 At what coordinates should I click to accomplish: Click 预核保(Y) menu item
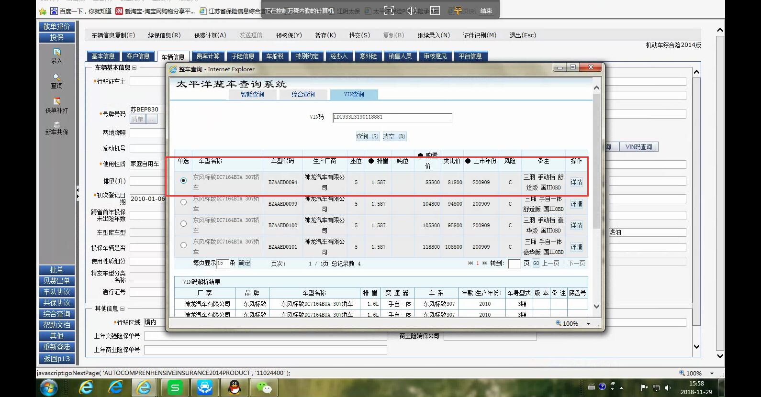[289, 35]
